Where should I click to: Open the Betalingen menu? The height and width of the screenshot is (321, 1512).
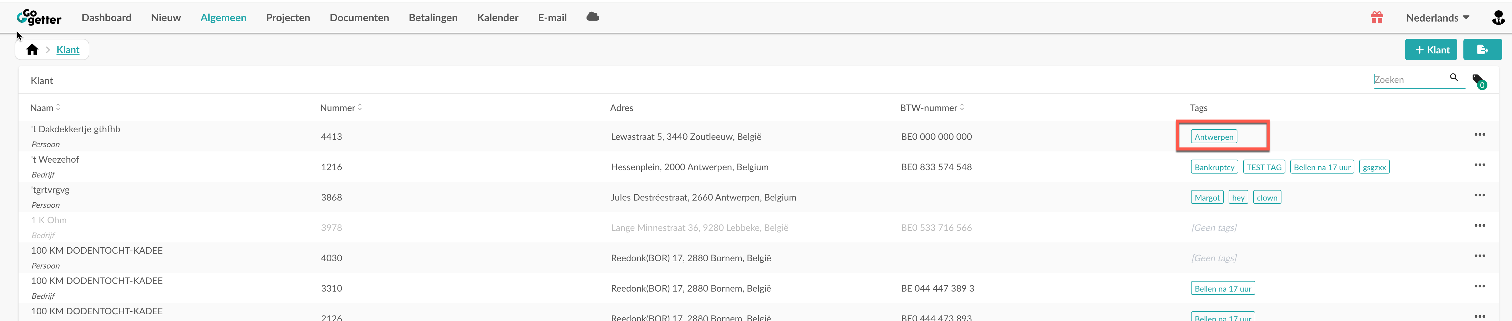[x=433, y=18]
